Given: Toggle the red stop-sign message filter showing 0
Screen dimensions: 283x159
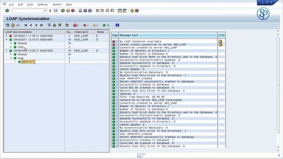Looking at the screenshot, I should [x=76, y=25].
